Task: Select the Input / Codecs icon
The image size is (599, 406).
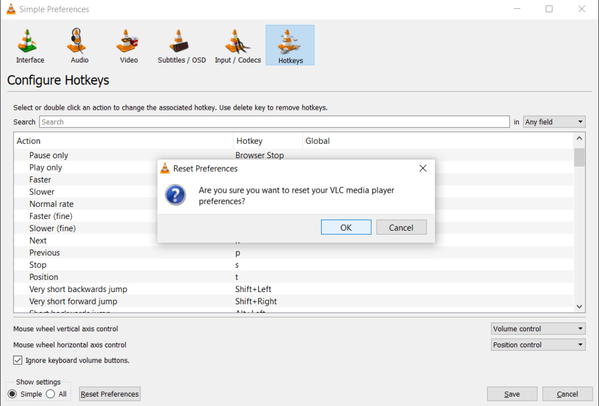Action: [237, 45]
